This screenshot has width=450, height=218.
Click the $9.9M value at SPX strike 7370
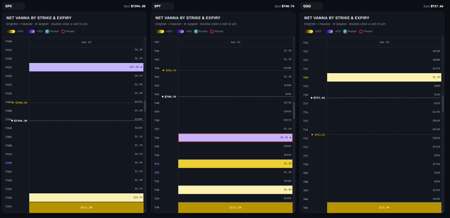[138, 163]
